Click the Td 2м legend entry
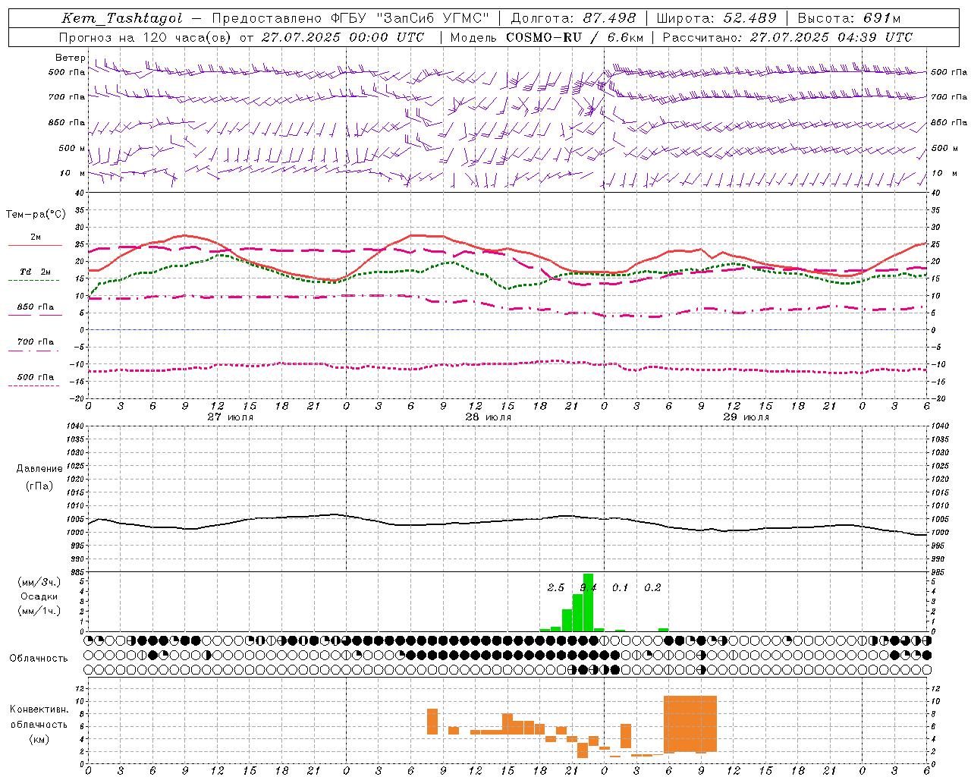This screenshot has height=777, width=971. (x=36, y=272)
